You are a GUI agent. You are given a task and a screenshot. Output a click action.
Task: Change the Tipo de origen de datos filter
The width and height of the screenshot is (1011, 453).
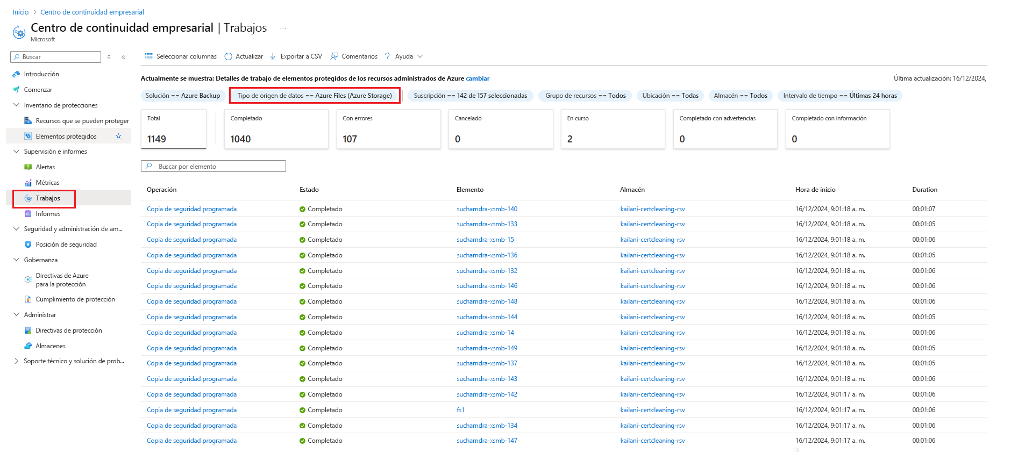coord(315,96)
